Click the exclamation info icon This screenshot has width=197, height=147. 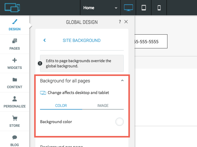(40, 63)
